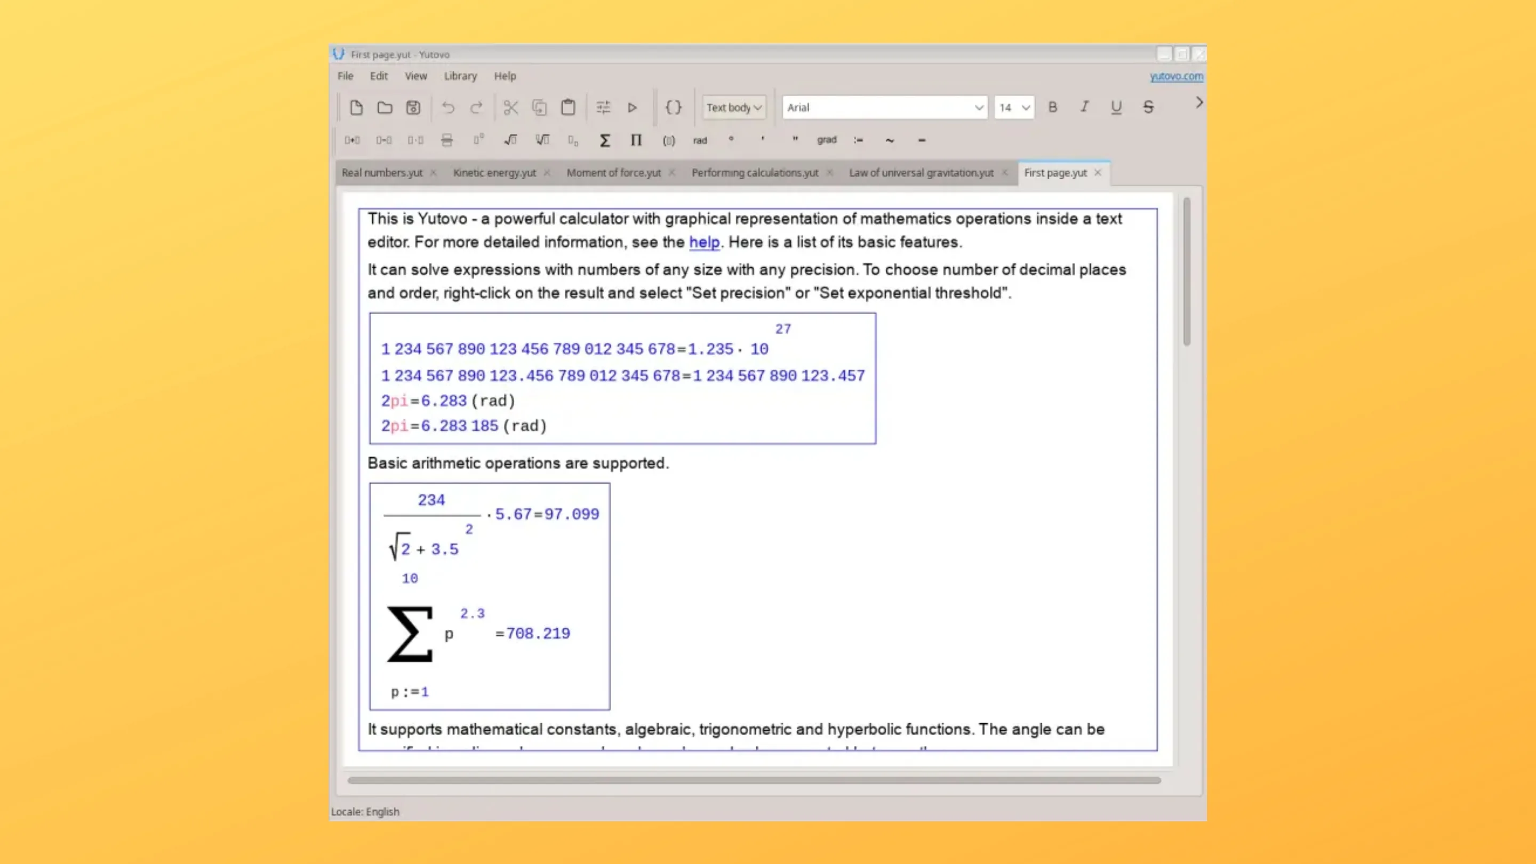Switch to Law of universal gravitation.yut tab
The height and width of the screenshot is (864, 1536).
click(921, 173)
